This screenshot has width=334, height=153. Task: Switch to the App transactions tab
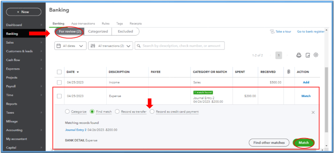click(83, 24)
